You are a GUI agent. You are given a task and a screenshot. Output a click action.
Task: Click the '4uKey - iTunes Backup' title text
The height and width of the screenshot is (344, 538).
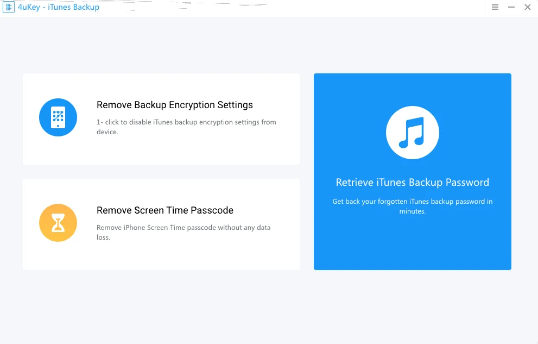pyautogui.click(x=59, y=7)
